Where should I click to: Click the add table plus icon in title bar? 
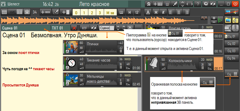point(158,4)
